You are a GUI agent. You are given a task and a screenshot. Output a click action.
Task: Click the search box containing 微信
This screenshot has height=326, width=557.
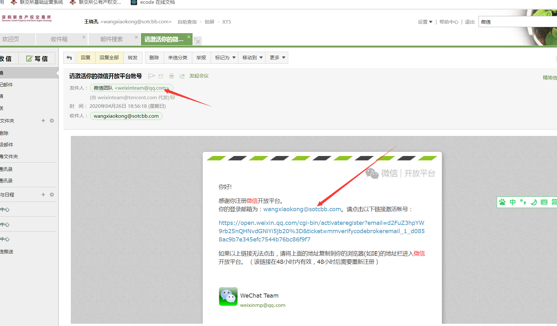[x=517, y=22]
